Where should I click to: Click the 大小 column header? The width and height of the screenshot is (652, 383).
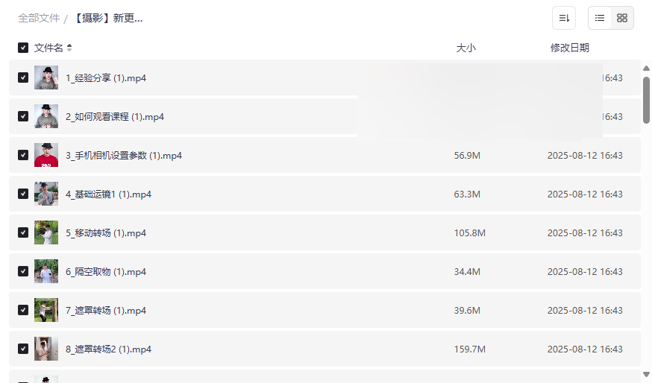(x=466, y=48)
